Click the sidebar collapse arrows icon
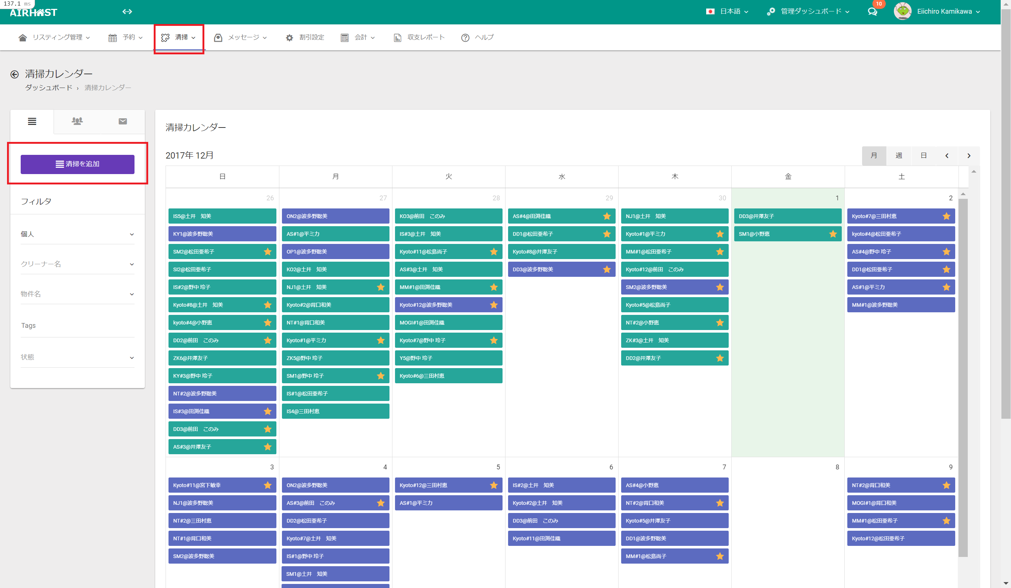Image resolution: width=1011 pixels, height=588 pixels. pos(127,11)
